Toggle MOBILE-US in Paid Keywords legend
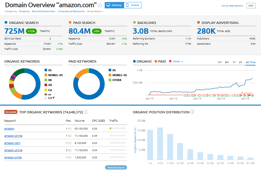The height and width of the screenshot is (171, 261). tap(118, 75)
